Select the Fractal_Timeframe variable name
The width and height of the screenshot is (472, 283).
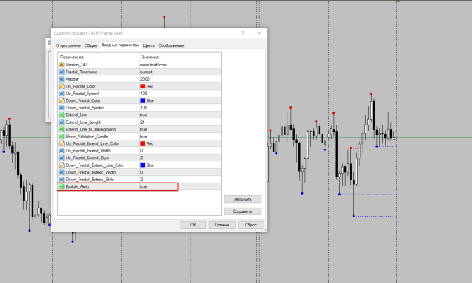pyautogui.click(x=82, y=72)
